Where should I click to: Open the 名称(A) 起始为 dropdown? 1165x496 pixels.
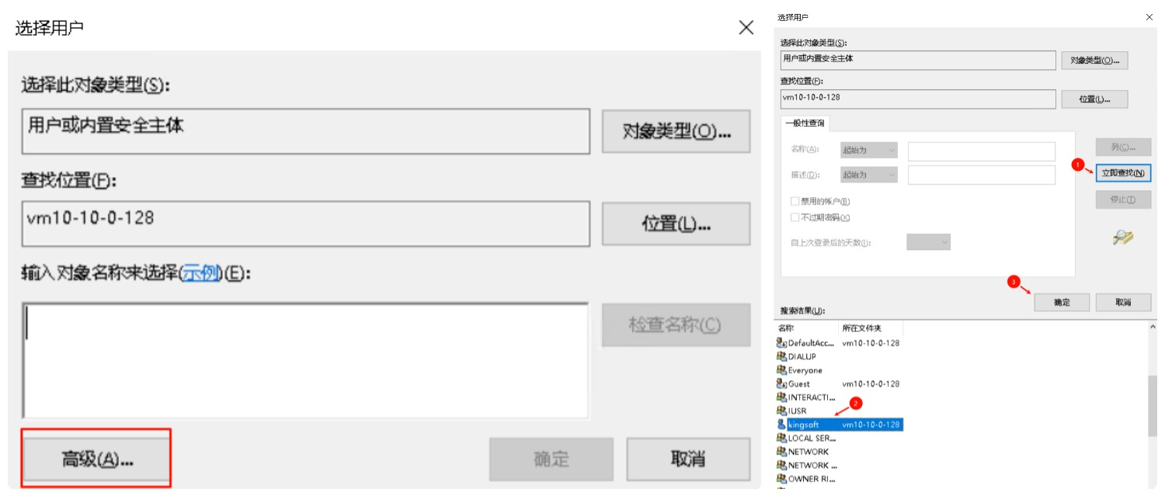point(869,150)
